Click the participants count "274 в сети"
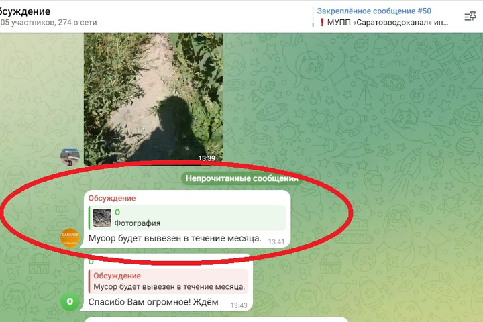Image resolution: width=483 pixels, height=322 pixels. [x=80, y=23]
